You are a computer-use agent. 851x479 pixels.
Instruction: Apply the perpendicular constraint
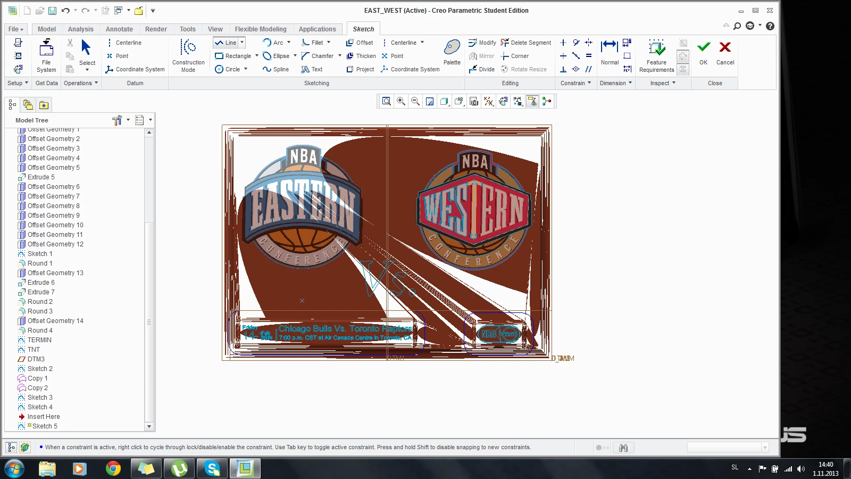pyautogui.click(x=563, y=69)
